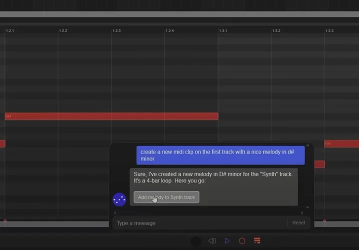This screenshot has height=250, width=359.
Task: Click the 1.2.3 ruler position
Action: [116, 30]
